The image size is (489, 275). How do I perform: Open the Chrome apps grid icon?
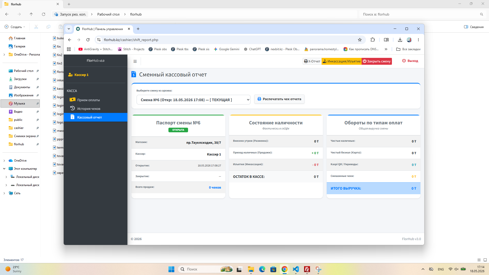coord(69,49)
